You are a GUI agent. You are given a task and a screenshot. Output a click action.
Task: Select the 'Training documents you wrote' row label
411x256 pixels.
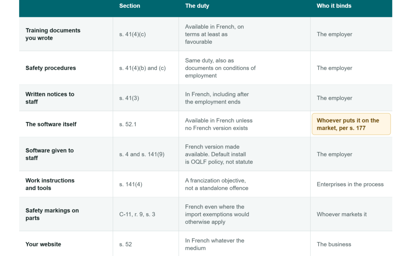pos(53,34)
